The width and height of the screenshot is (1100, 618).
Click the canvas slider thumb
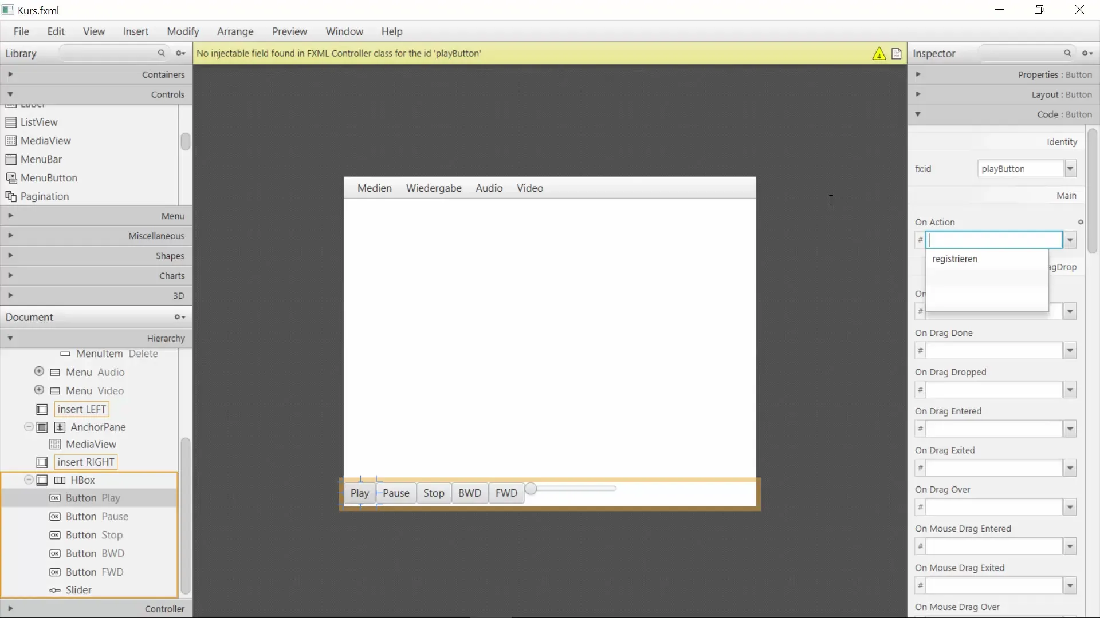point(531,489)
